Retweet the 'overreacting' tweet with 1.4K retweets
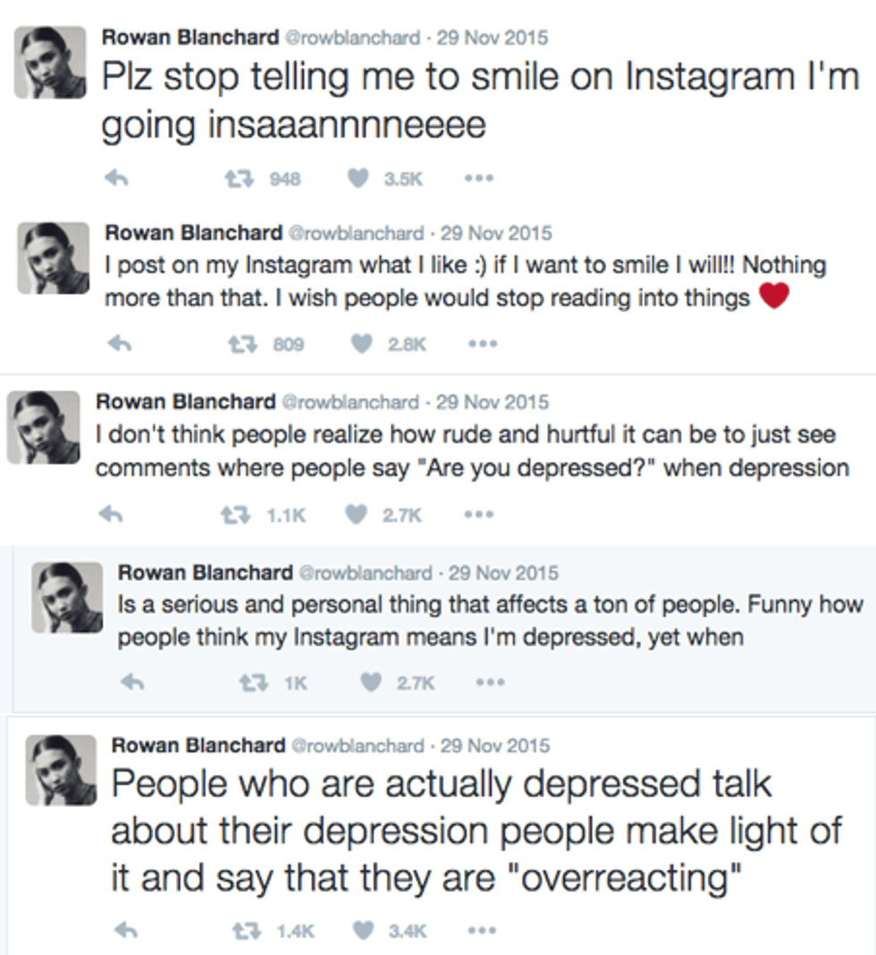The height and width of the screenshot is (955, 876). [x=245, y=931]
